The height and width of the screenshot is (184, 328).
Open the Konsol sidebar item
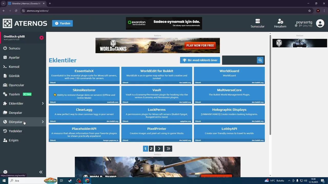pos(23,67)
